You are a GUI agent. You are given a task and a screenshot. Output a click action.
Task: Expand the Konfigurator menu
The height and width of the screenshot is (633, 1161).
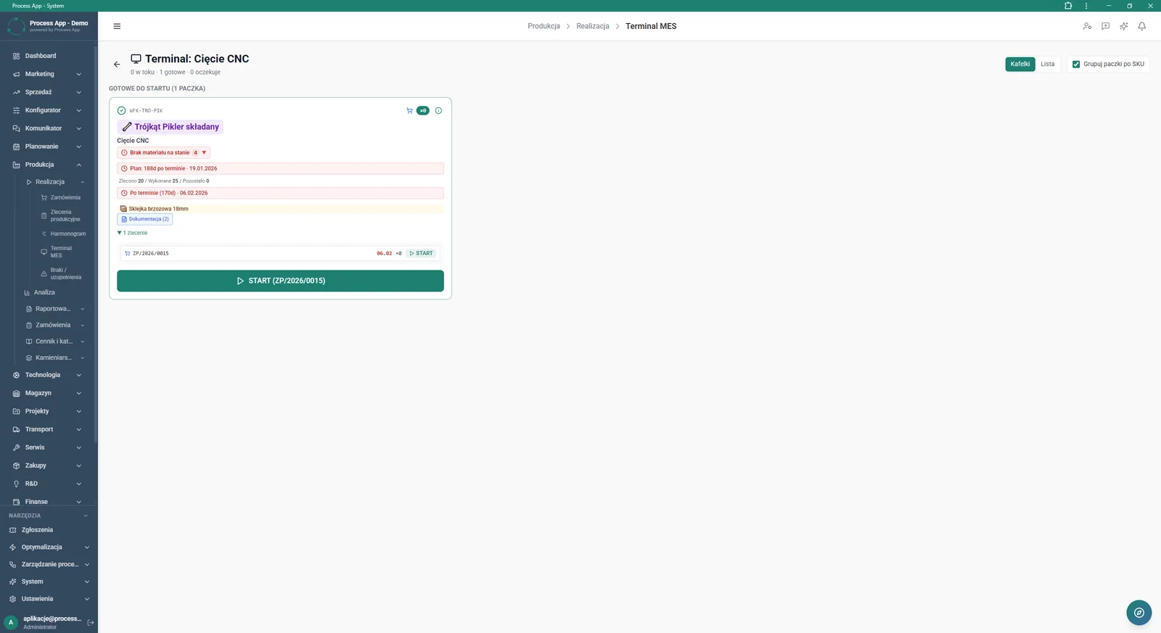click(48, 110)
